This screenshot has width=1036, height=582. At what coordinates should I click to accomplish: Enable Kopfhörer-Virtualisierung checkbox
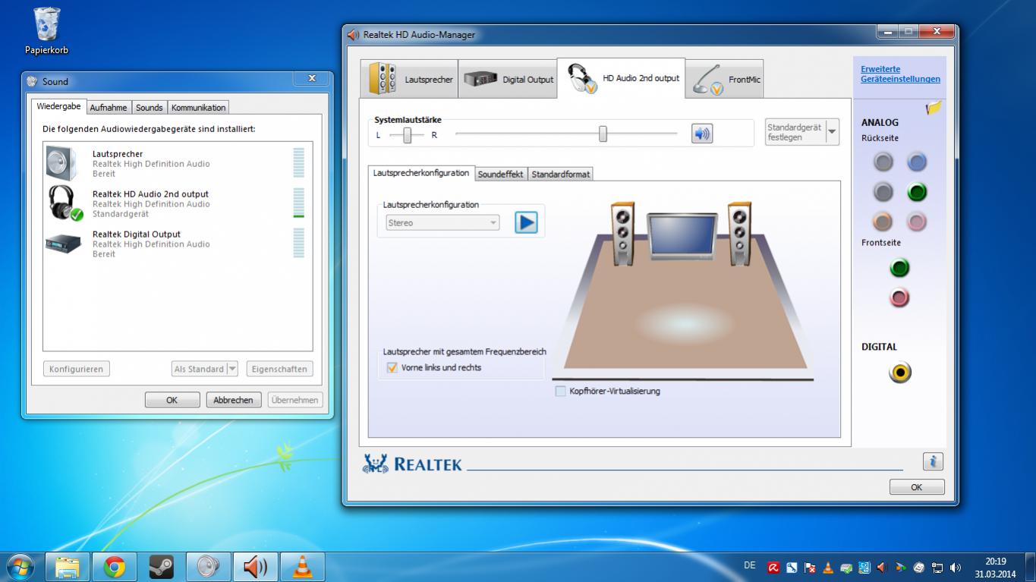click(x=561, y=391)
